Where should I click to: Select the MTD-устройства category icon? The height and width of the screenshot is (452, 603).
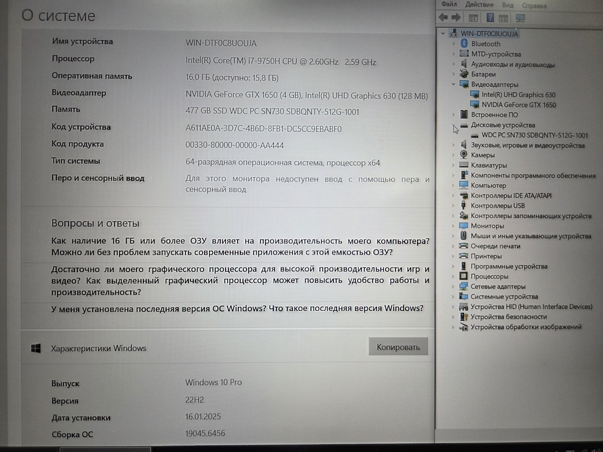point(464,54)
